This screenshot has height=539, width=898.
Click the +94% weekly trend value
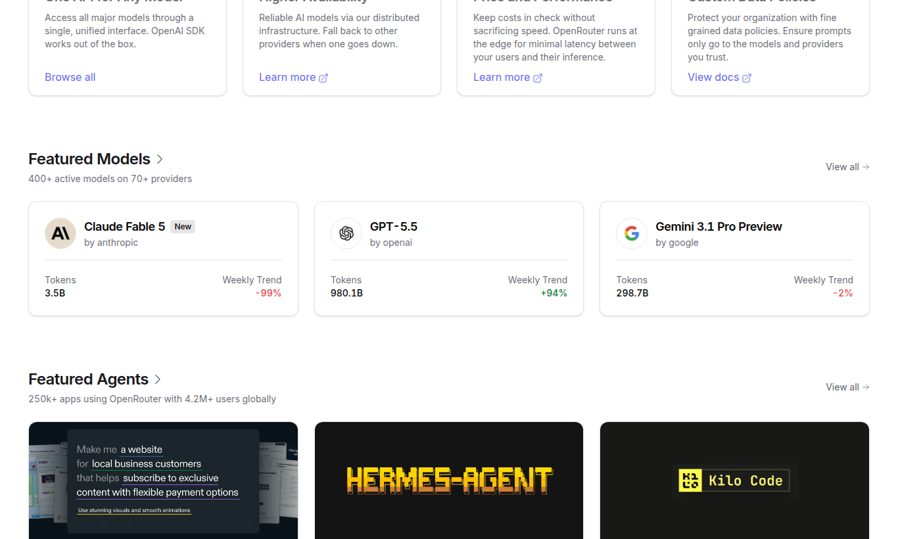[x=554, y=293]
